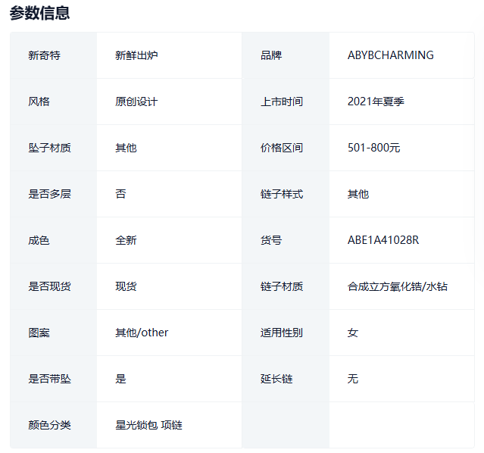
Task: Click the 上市时间 label
Action: [281, 102]
